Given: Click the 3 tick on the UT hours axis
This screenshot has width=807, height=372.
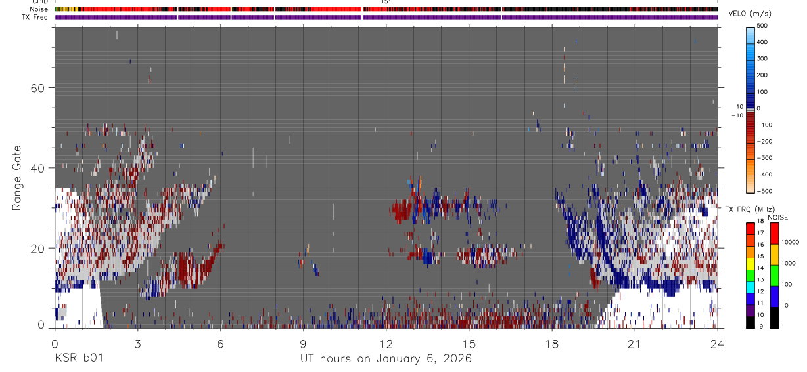Looking at the screenshot, I should [x=137, y=343].
